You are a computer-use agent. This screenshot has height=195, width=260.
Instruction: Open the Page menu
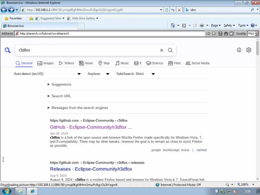[216, 25]
